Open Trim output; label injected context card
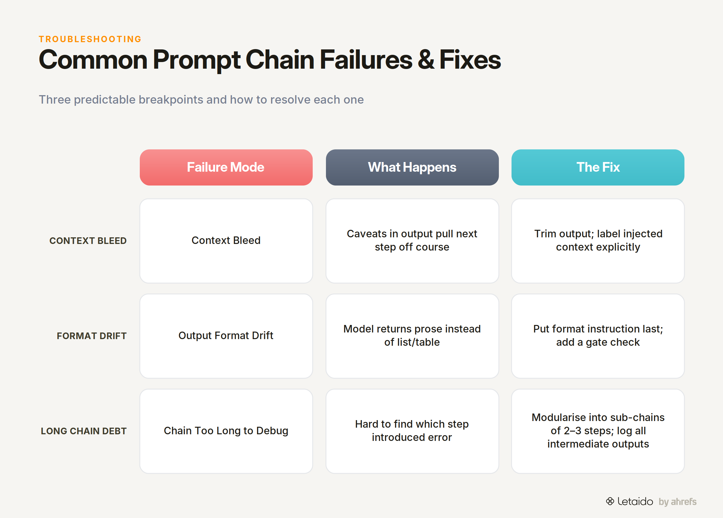723x518 pixels. coord(598,241)
